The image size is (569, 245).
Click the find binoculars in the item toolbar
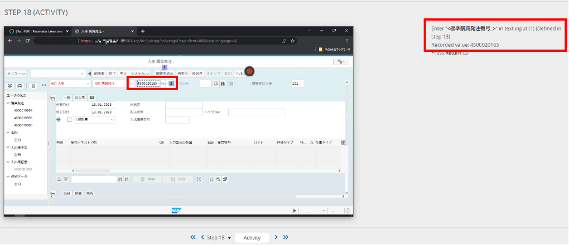pos(120,179)
